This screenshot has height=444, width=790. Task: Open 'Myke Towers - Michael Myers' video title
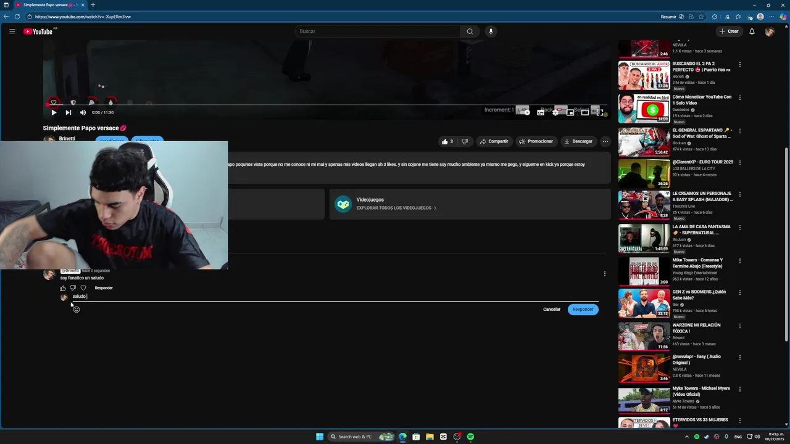[x=701, y=391]
